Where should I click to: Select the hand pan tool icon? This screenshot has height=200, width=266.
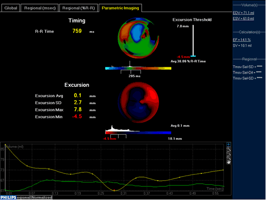point(228,162)
